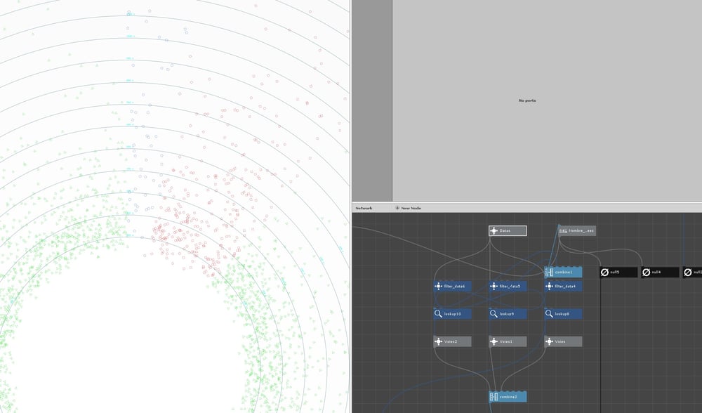
Task: Select the Nombre number node
Action: 577,230
